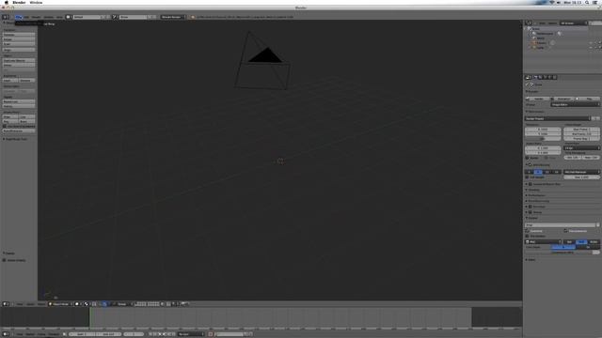Click the Repeat Last button

tap(19, 101)
